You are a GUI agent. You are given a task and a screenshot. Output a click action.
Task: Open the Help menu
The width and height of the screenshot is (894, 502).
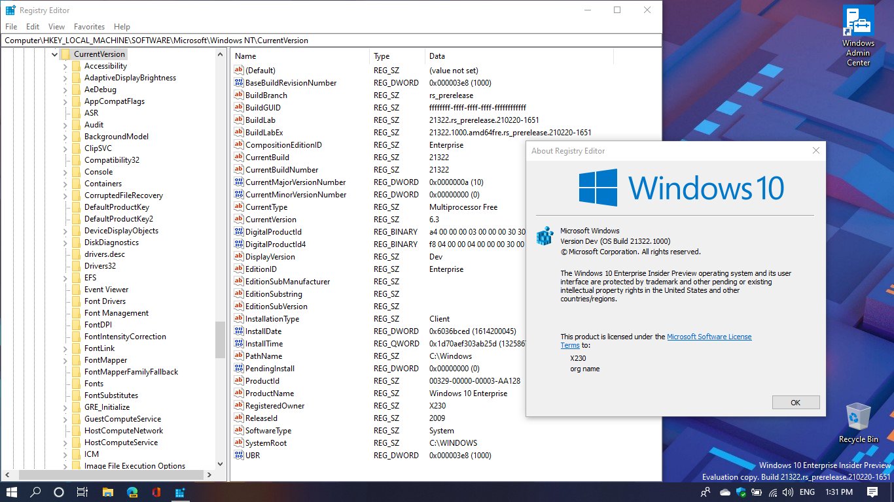(x=122, y=27)
